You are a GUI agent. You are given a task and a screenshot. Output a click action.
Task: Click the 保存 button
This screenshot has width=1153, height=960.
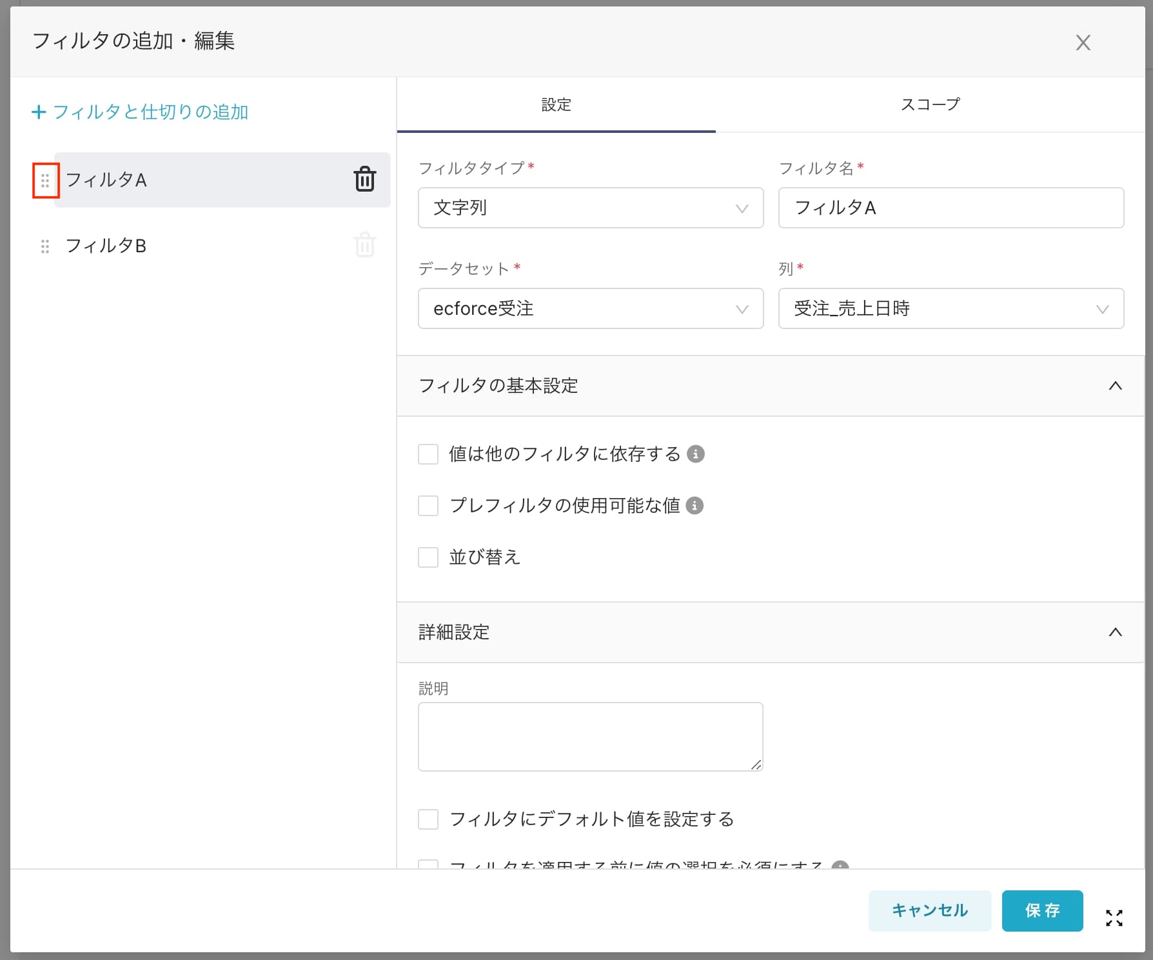point(1042,910)
